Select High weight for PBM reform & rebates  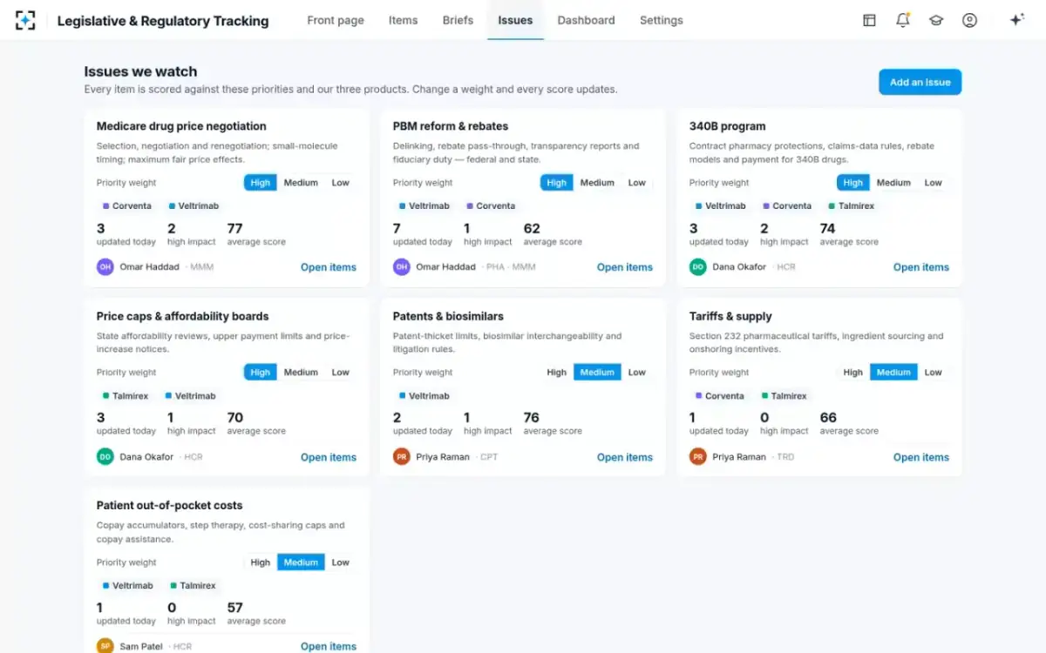[557, 183]
